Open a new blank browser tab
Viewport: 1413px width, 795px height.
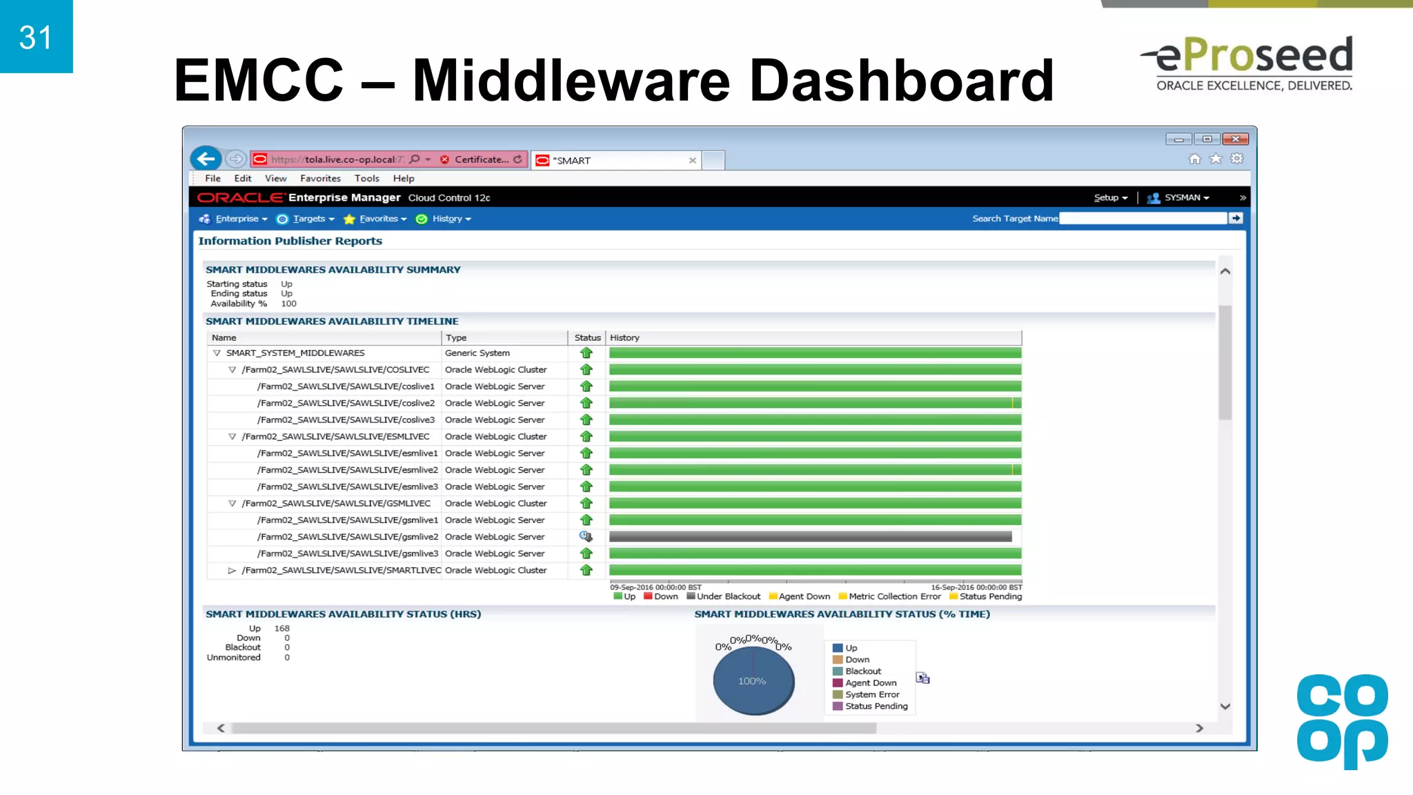tap(713, 160)
